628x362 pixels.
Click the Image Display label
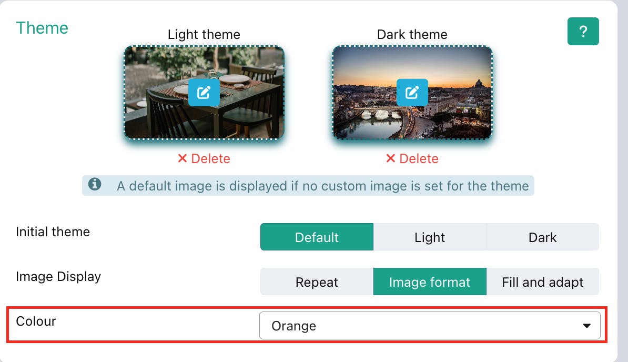click(58, 276)
